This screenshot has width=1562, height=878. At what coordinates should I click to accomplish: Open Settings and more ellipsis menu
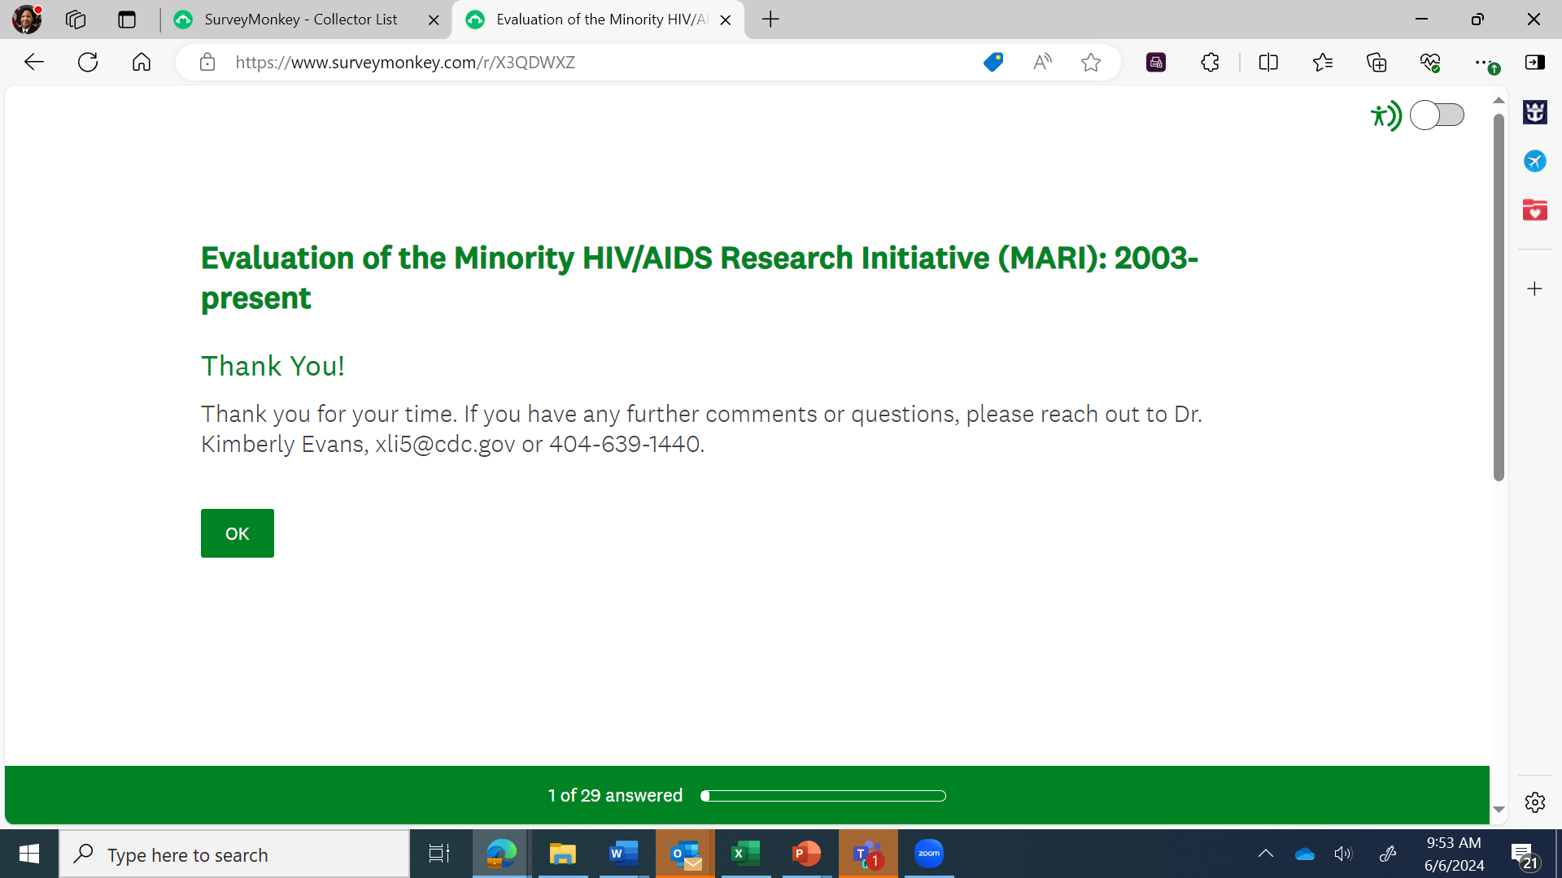(x=1483, y=63)
